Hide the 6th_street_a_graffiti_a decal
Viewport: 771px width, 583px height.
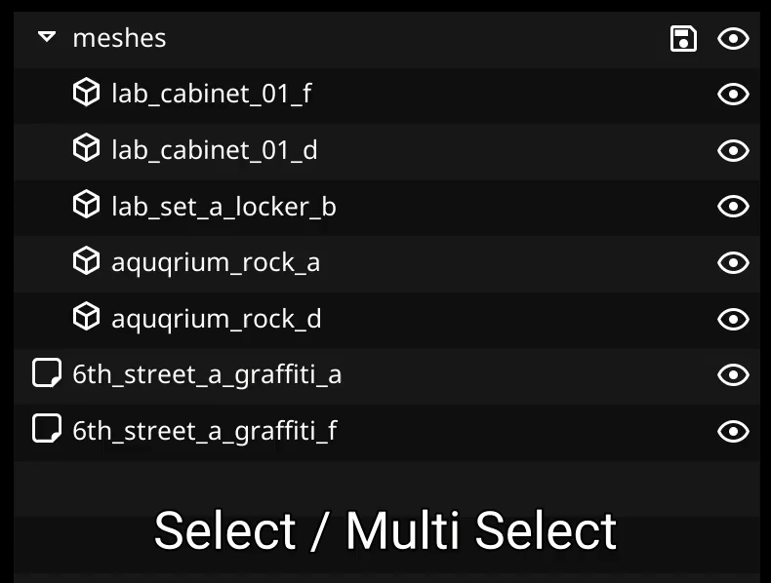(x=733, y=374)
